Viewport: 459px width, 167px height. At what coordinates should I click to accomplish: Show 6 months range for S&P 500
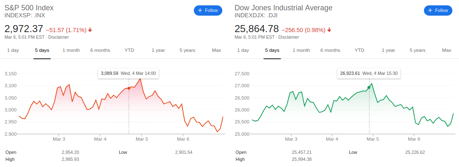coord(100,50)
